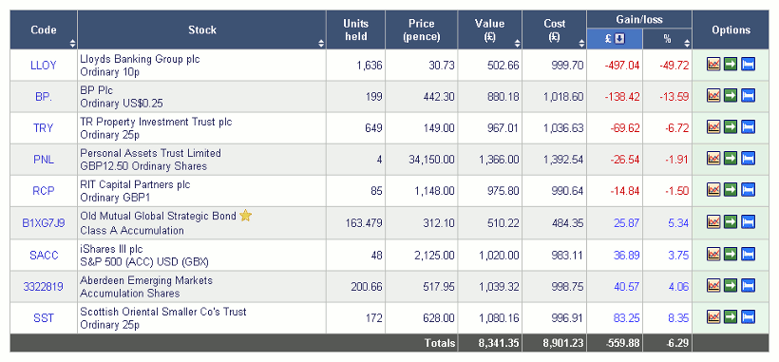This screenshot has width=779, height=362.
Task: Open the chart icon for Lloyds Banking Group
Action: [713, 65]
